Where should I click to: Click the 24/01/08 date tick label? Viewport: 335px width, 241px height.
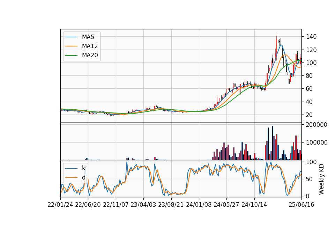pyautogui.click(x=199, y=205)
